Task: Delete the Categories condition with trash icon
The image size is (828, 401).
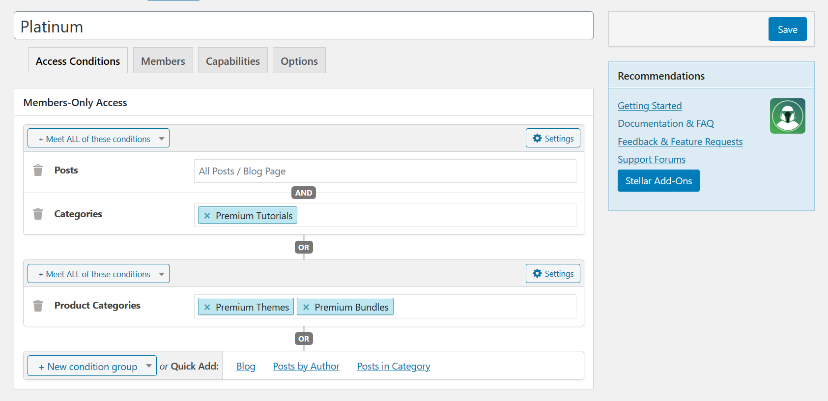Action: point(38,214)
